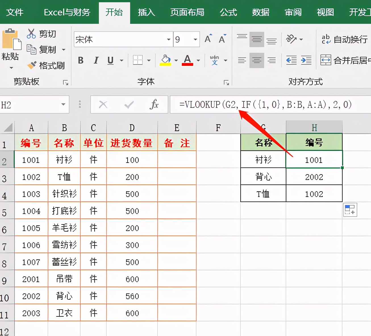Open the font size 9 dropdown

coord(195,39)
